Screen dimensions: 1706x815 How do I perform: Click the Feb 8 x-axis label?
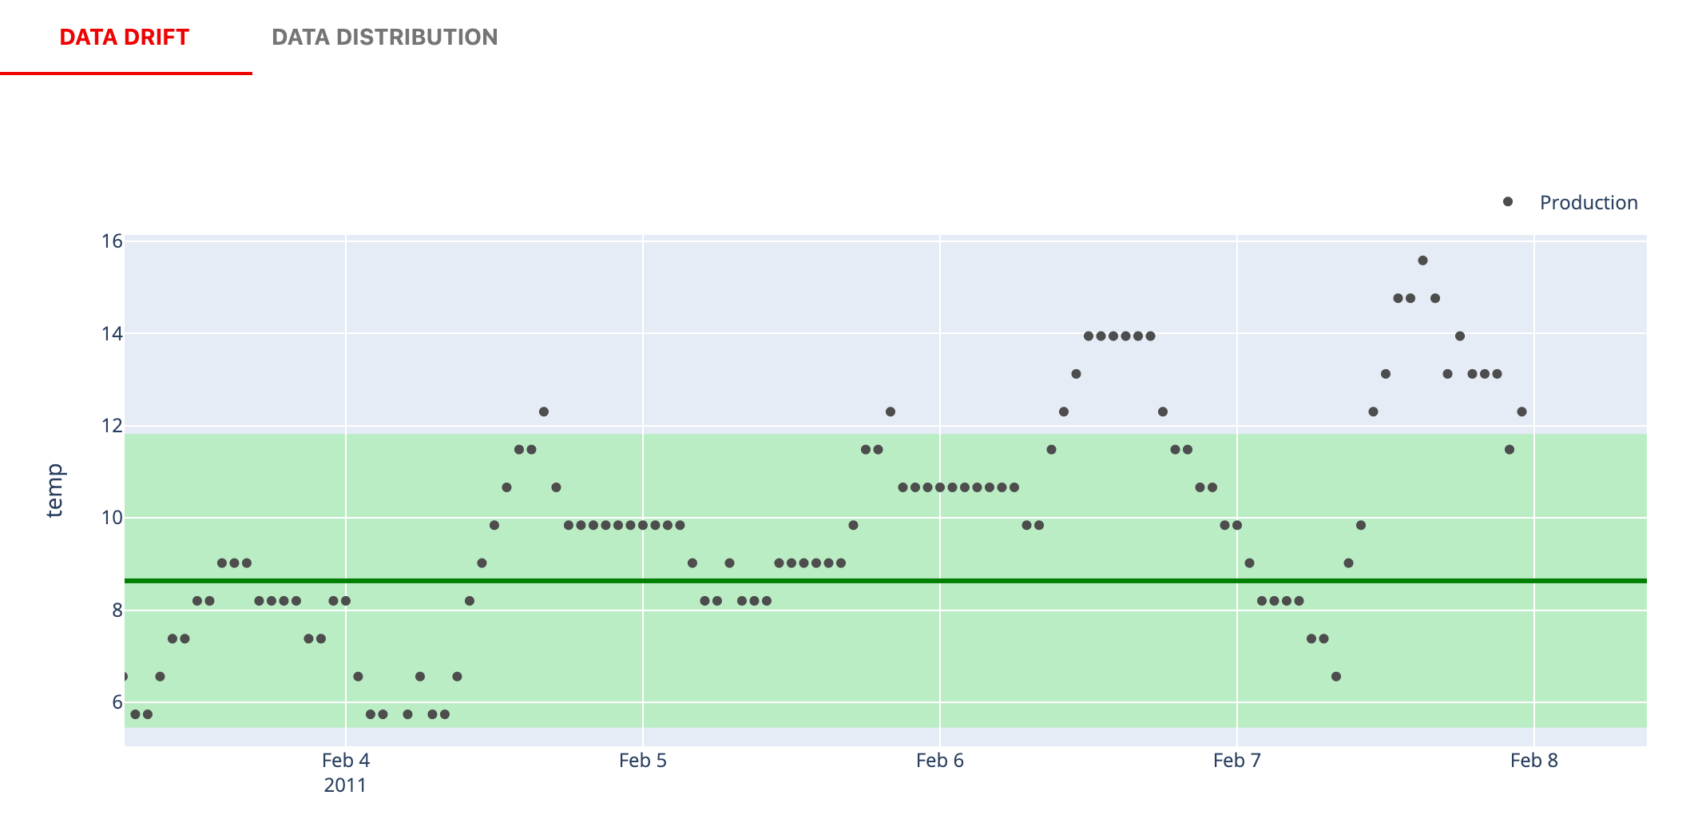(1534, 761)
